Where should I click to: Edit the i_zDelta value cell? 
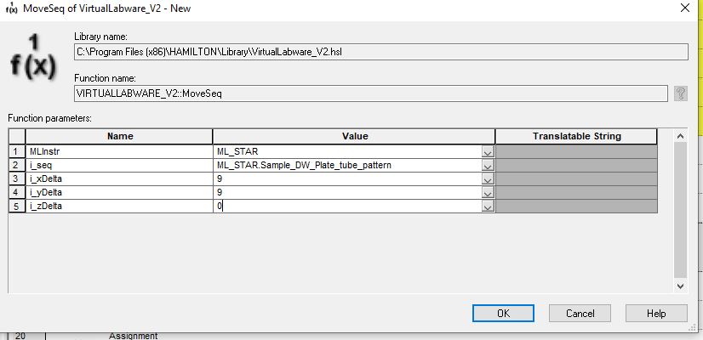[x=347, y=206]
